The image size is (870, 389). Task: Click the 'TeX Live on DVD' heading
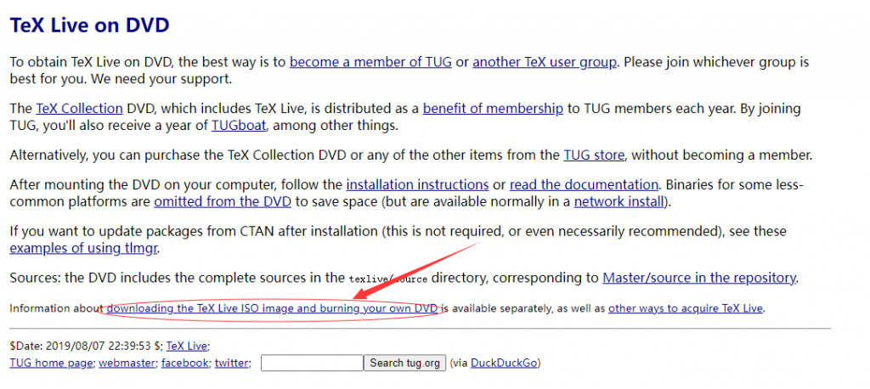tap(89, 25)
